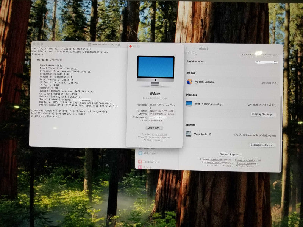This screenshot has width=303, height=227.
Task: Select Wallpaper in Settings sidebar
Action: (x=149, y=154)
